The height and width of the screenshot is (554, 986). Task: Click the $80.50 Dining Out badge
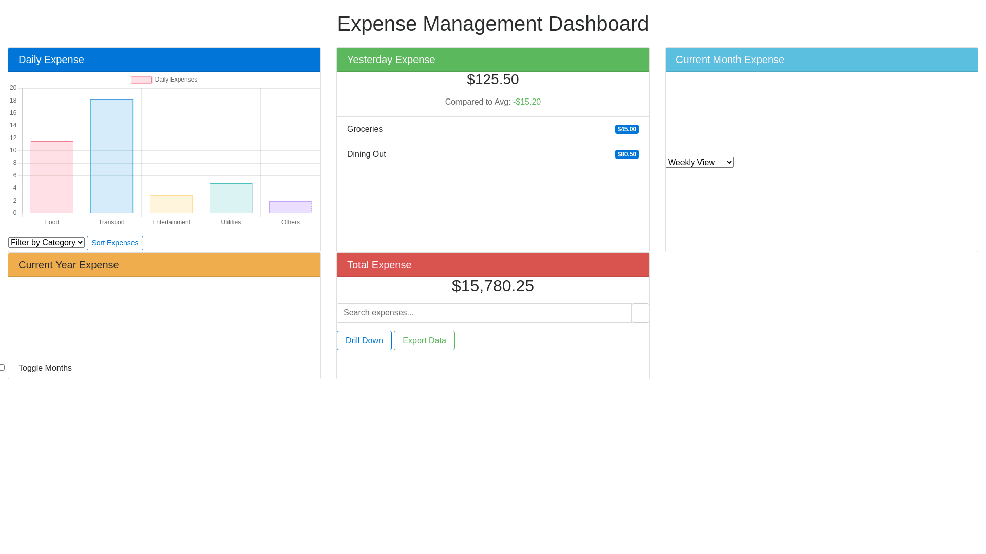(627, 154)
